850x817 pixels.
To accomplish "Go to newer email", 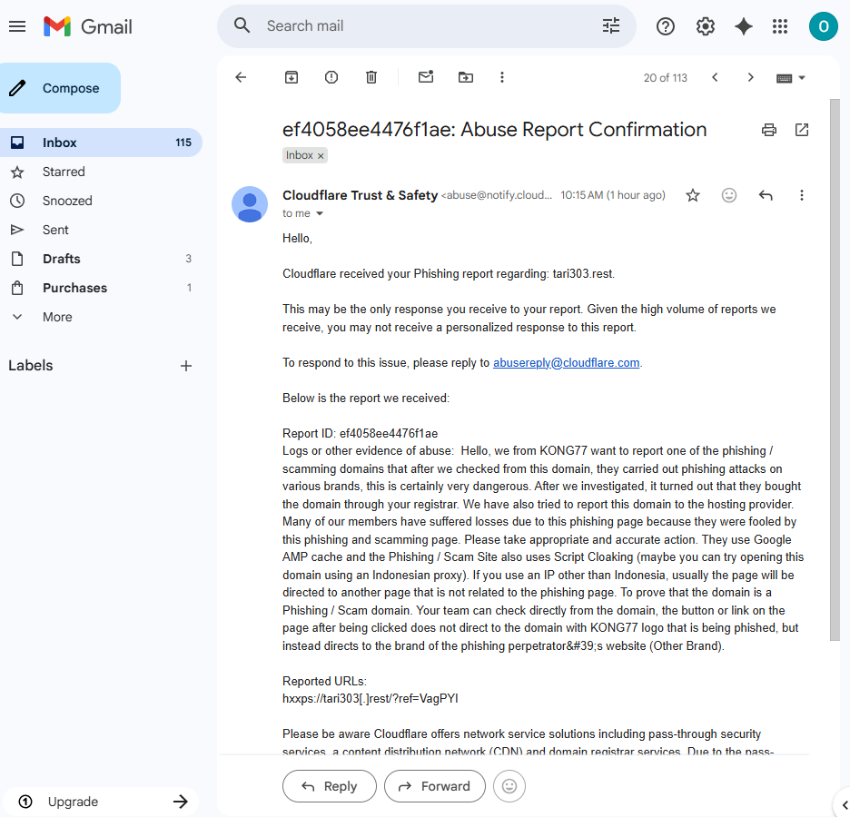I will click(x=715, y=77).
